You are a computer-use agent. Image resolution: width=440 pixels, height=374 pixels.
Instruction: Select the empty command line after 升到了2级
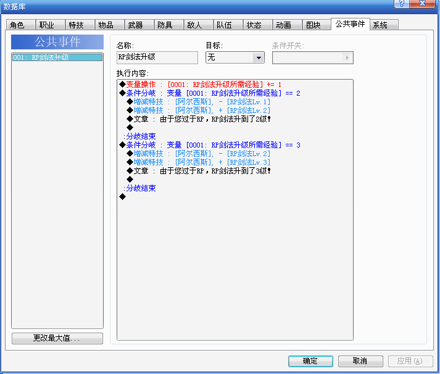pos(130,128)
